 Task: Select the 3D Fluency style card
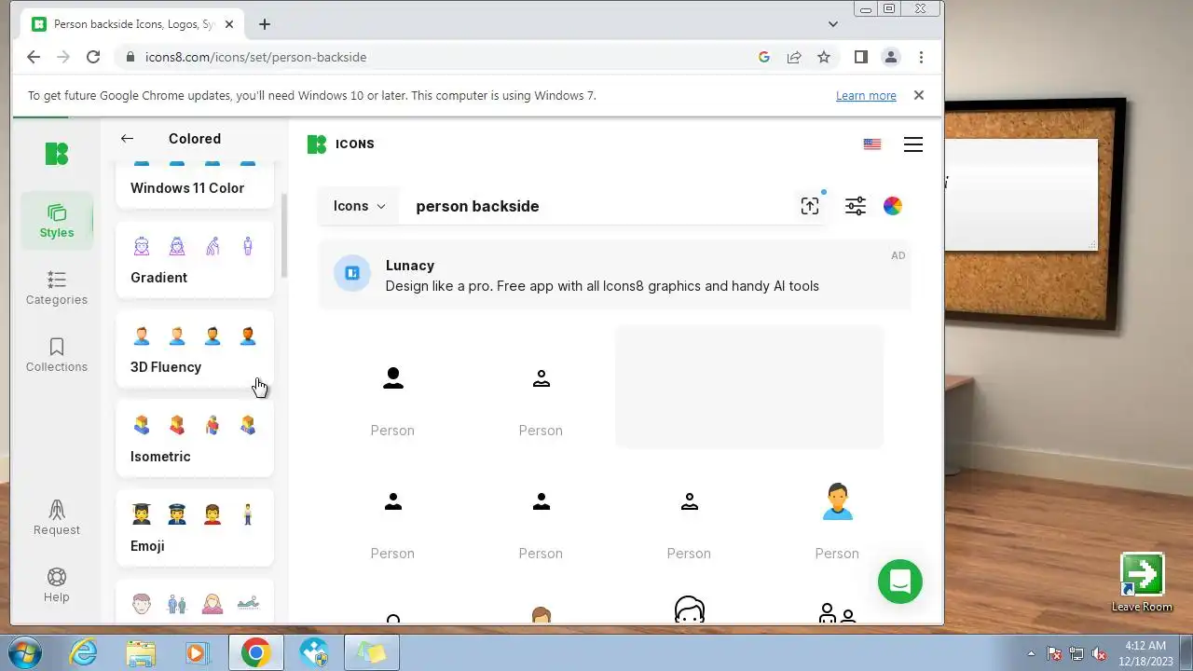195,349
